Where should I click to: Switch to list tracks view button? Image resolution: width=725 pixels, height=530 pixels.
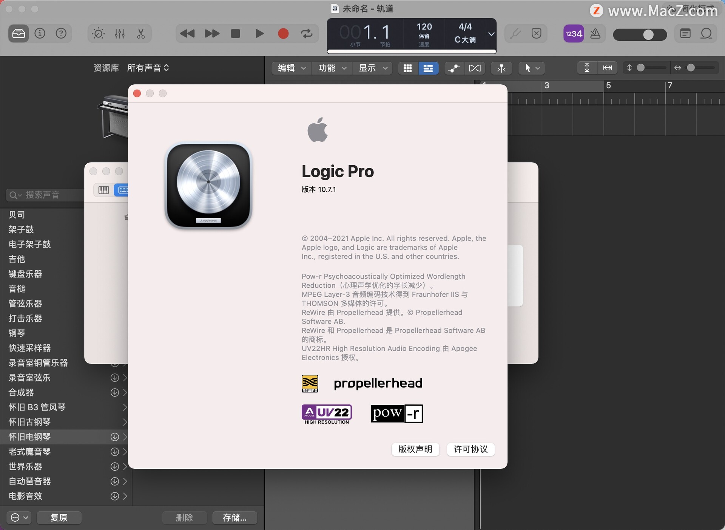428,68
